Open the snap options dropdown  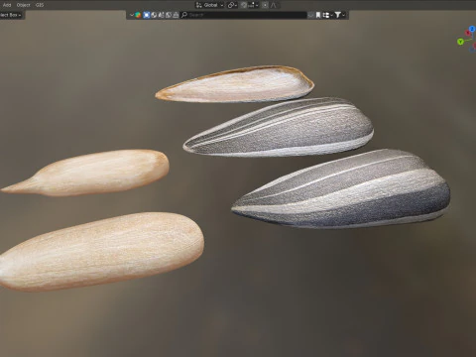click(x=253, y=5)
